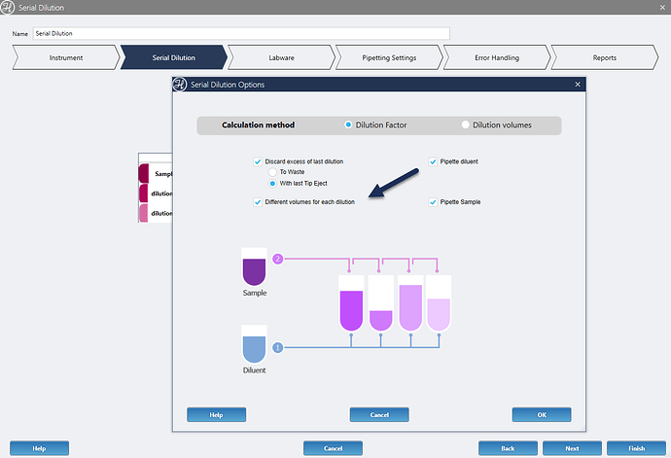
Task: Disable the Pipette Sample checkbox
Action: 433,201
